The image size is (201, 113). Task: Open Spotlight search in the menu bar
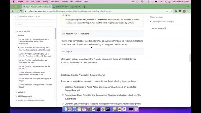click(x=166, y=2)
